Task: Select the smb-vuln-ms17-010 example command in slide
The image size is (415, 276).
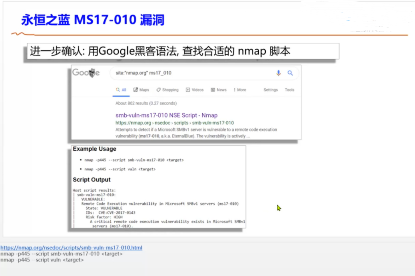Action: 134,160
